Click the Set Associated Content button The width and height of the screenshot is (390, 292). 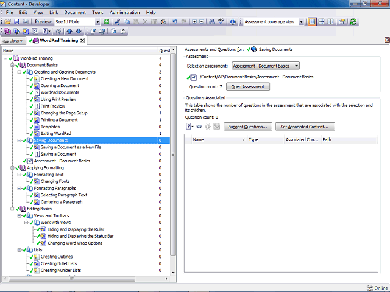coord(305,127)
